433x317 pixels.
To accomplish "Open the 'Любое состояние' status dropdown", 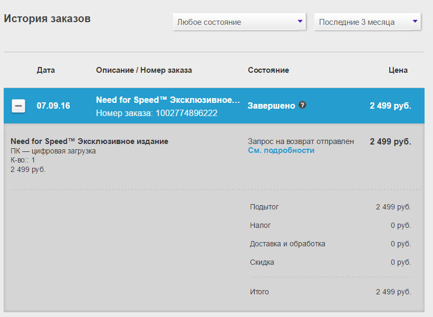I will [x=239, y=22].
